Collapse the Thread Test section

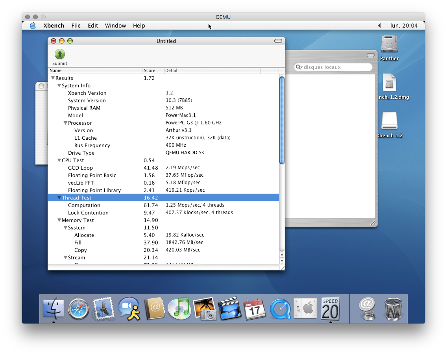pos(59,198)
